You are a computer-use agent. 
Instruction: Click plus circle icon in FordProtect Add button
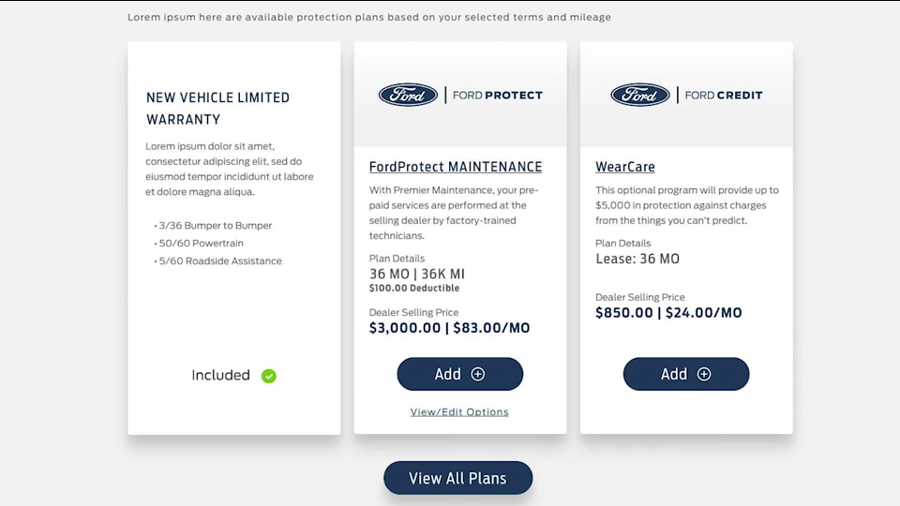click(477, 374)
